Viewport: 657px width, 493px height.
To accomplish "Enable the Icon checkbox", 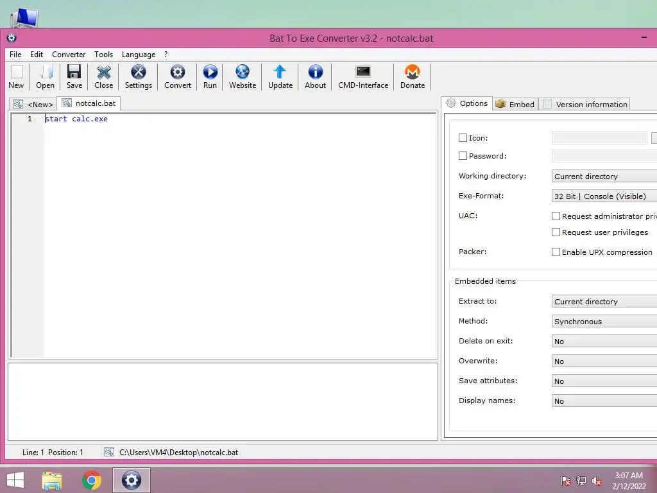I will click(463, 137).
